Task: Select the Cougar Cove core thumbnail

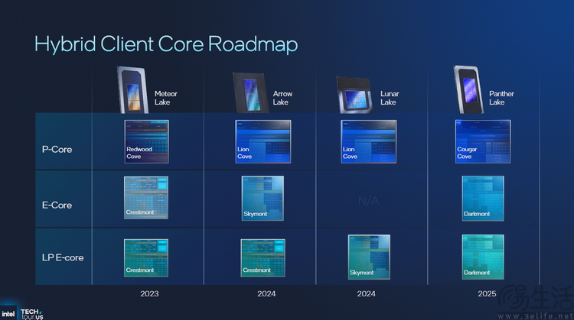Action: tap(482, 141)
